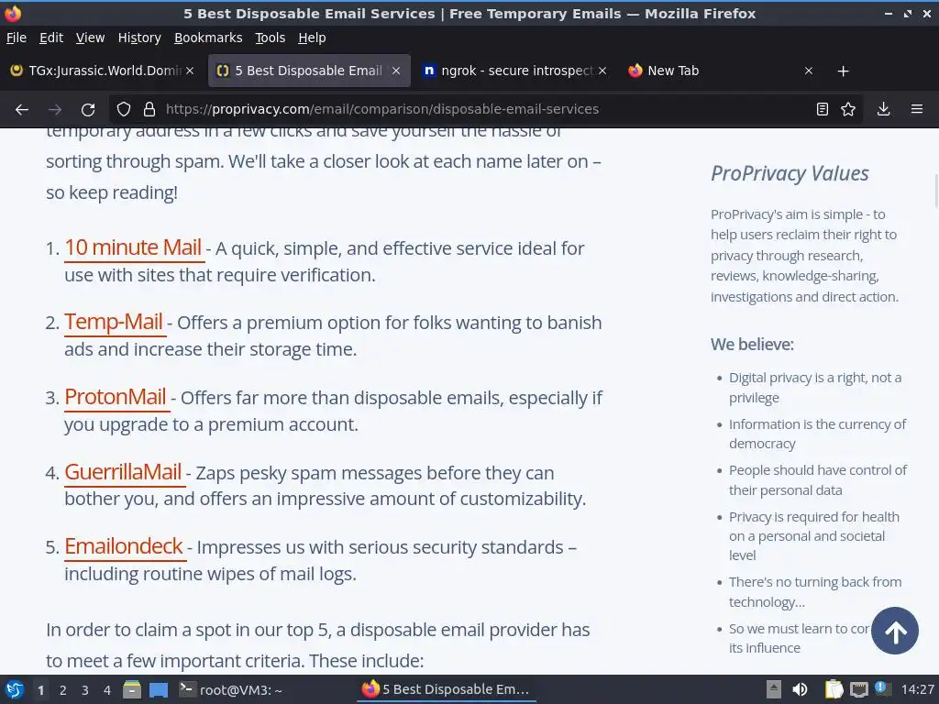Click the clipboard manager tray icon

pyautogui.click(x=834, y=689)
